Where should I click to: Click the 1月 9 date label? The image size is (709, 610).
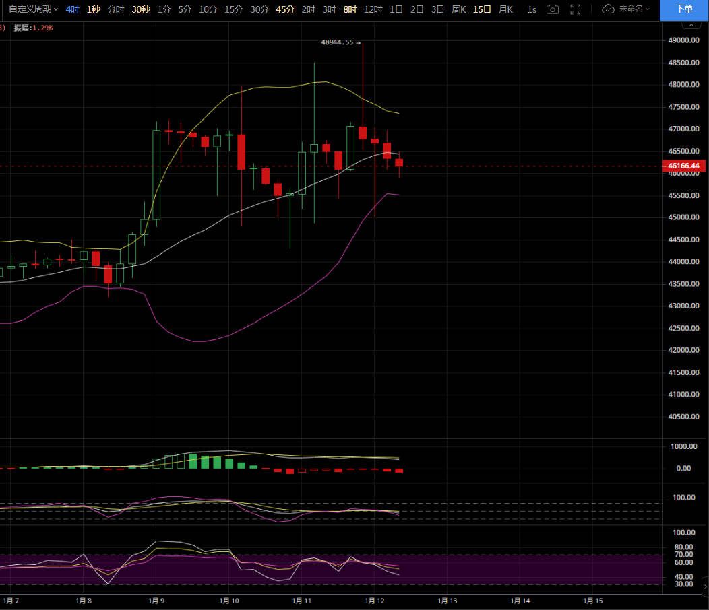[156, 601]
